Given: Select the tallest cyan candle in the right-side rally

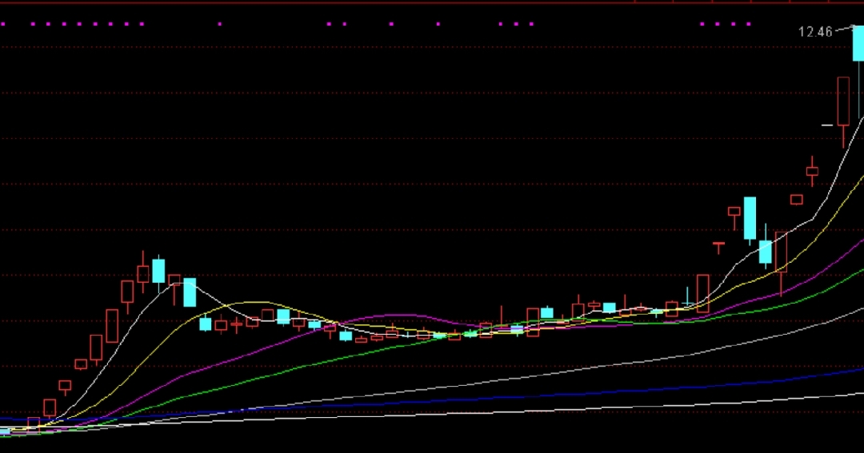Looking at the screenshot, I should 750,220.
